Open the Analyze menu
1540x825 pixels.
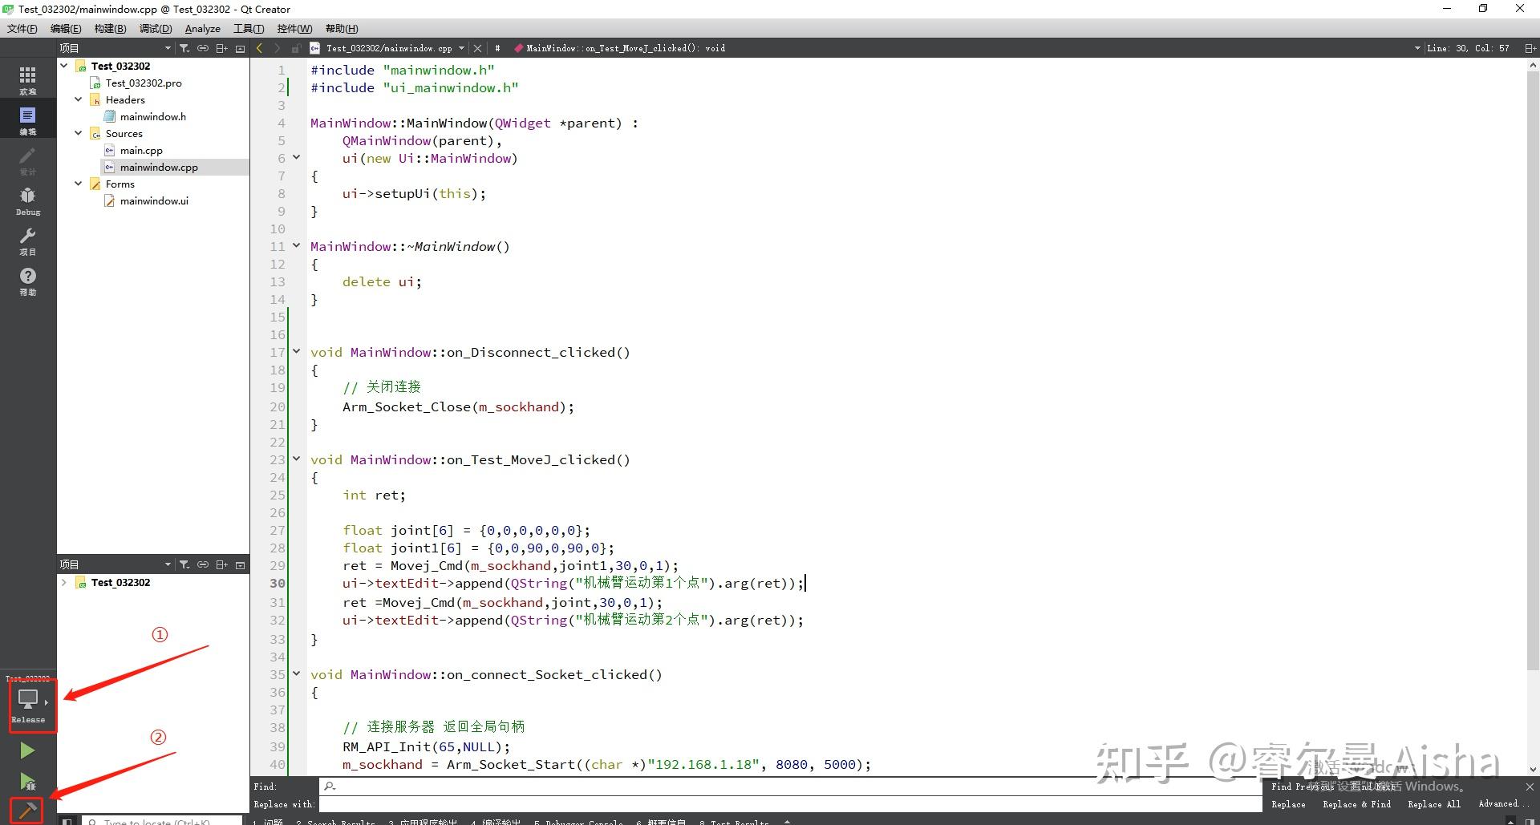pyautogui.click(x=203, y=29)
